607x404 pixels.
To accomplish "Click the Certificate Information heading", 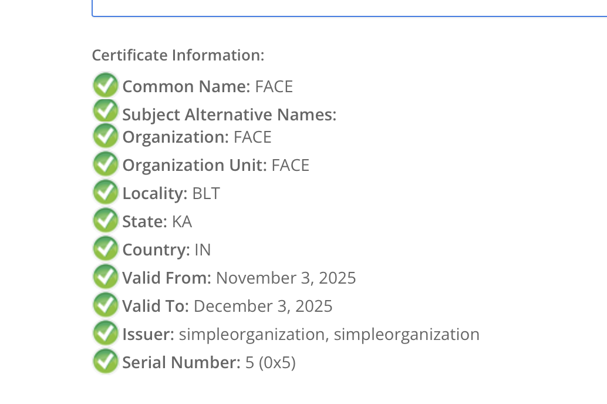I will tap(178, 55).
